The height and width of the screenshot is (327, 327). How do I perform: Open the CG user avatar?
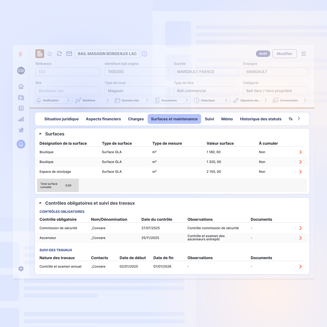[x=21, y=71]
